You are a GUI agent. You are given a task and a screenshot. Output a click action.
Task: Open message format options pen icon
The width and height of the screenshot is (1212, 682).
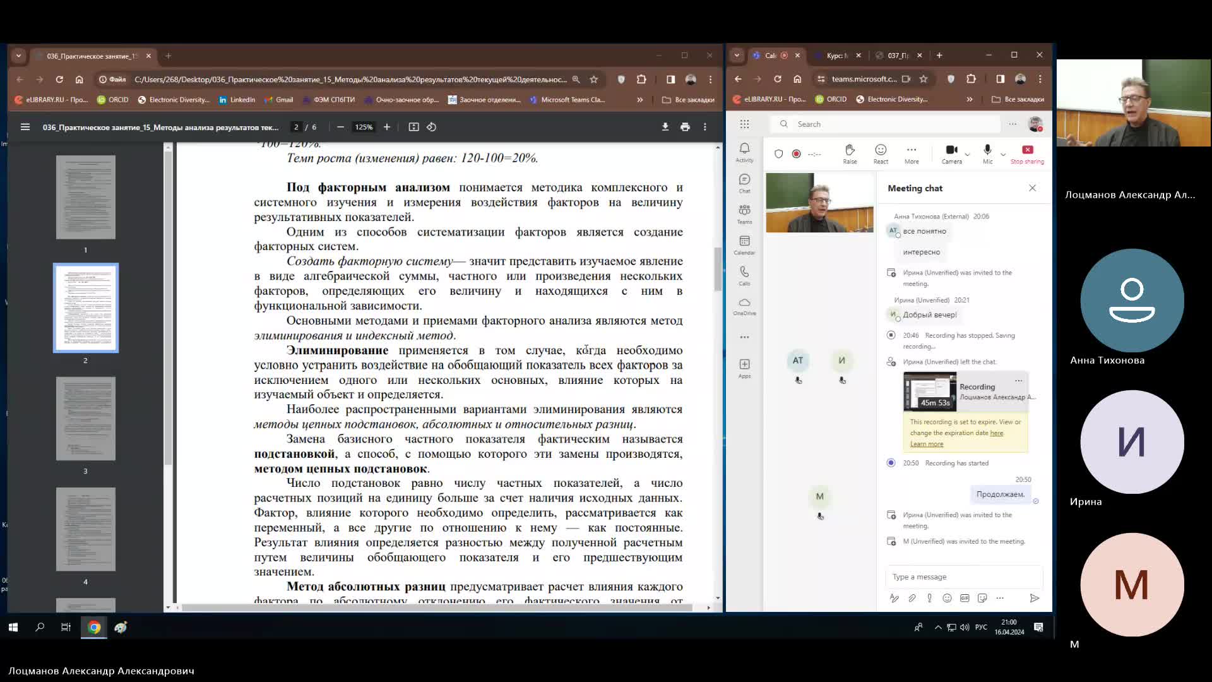(x=894, y=598)
